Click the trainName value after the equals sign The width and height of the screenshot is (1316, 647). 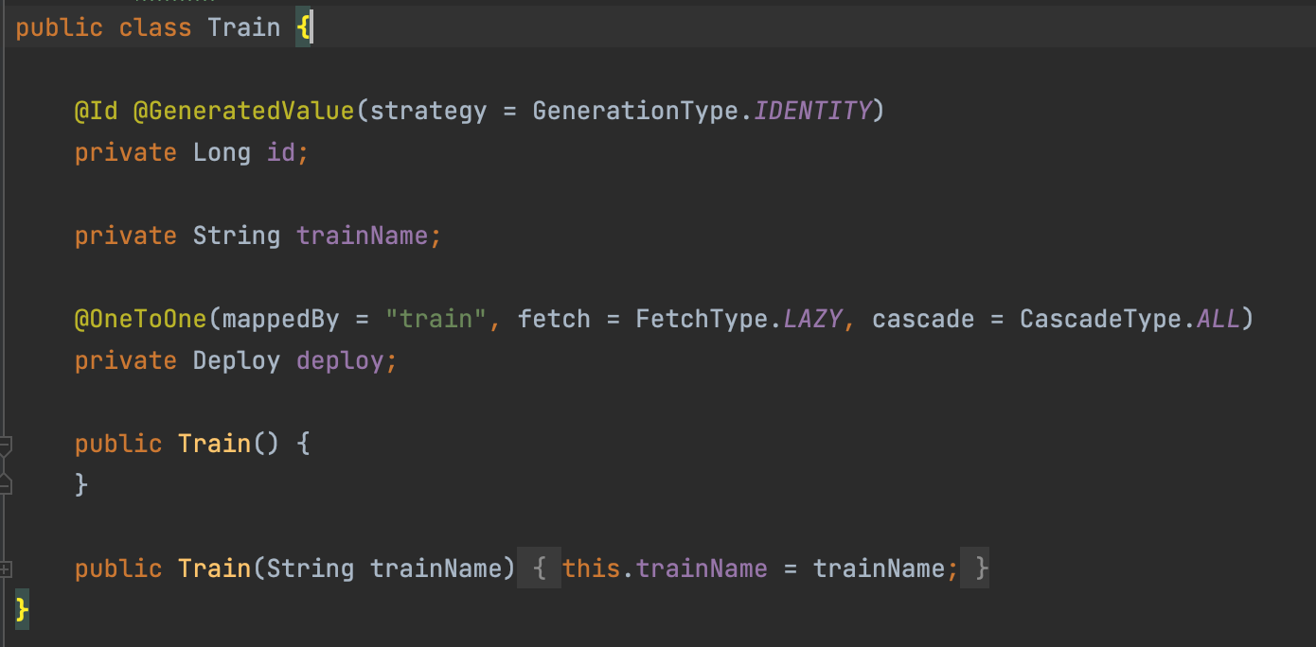click(x=879, y=568)
